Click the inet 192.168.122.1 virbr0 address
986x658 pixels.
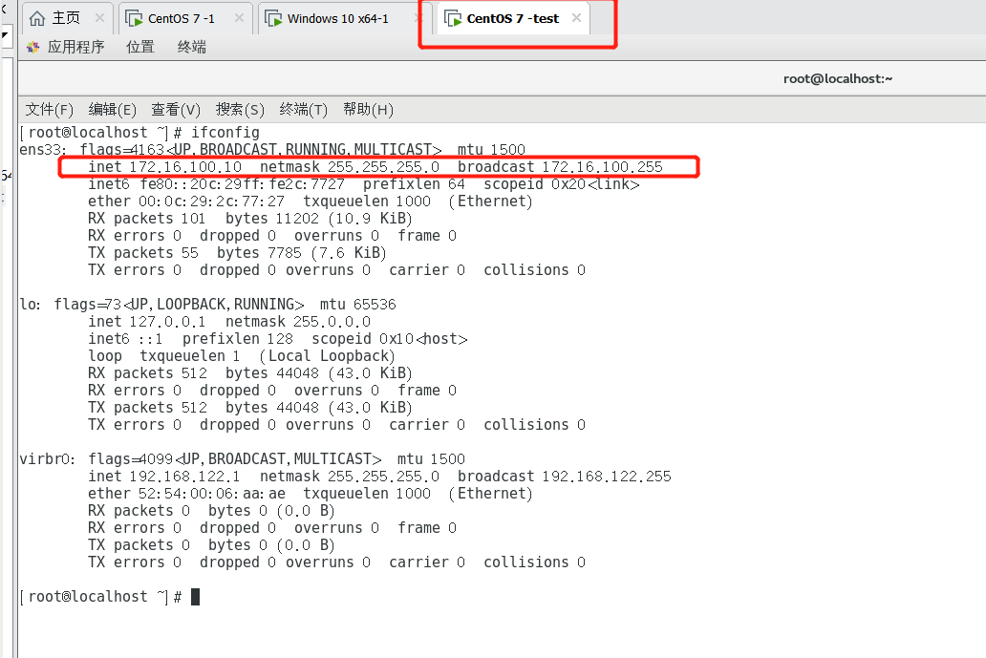click(x=163, y=476)
